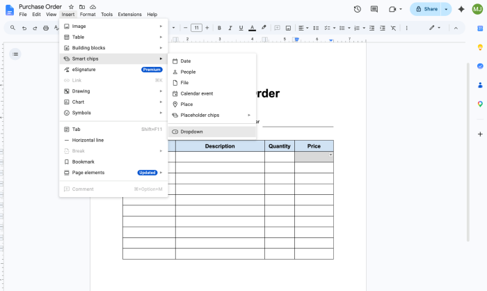Insert a Place smart chip
The height and width of the screenshot is (291, 487).
[212, 104]
